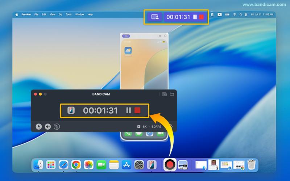Open Weather app on mirrored iPhone

tap(128, 51)
